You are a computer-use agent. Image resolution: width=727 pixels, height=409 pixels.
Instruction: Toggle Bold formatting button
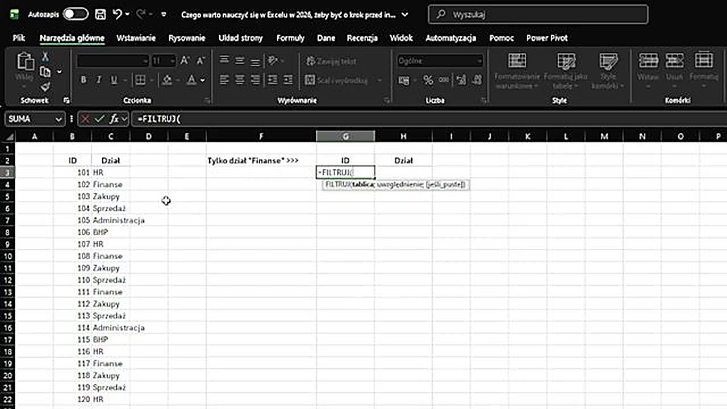point(83,80)
